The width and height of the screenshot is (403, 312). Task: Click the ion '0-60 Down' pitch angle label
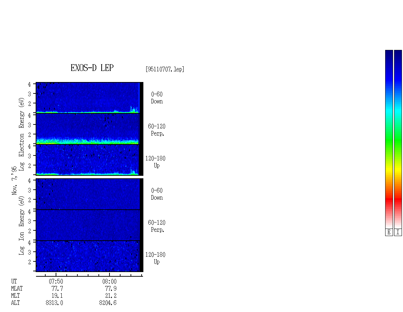click(x=157, y=194)
